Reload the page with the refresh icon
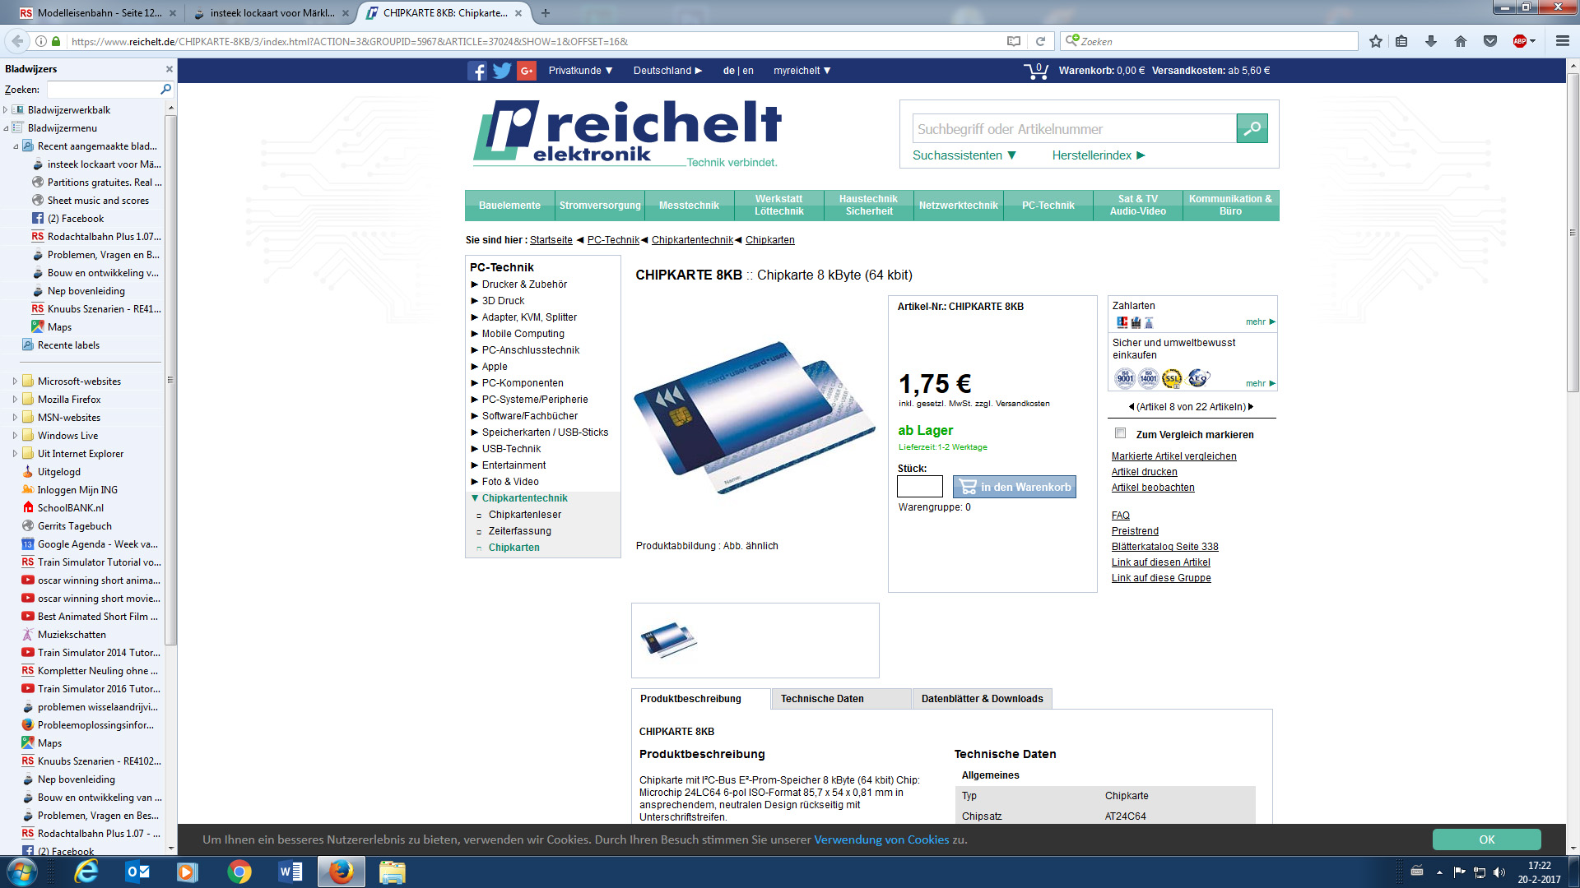This screenshot has width=1580, height=888. click(1040, 41)
